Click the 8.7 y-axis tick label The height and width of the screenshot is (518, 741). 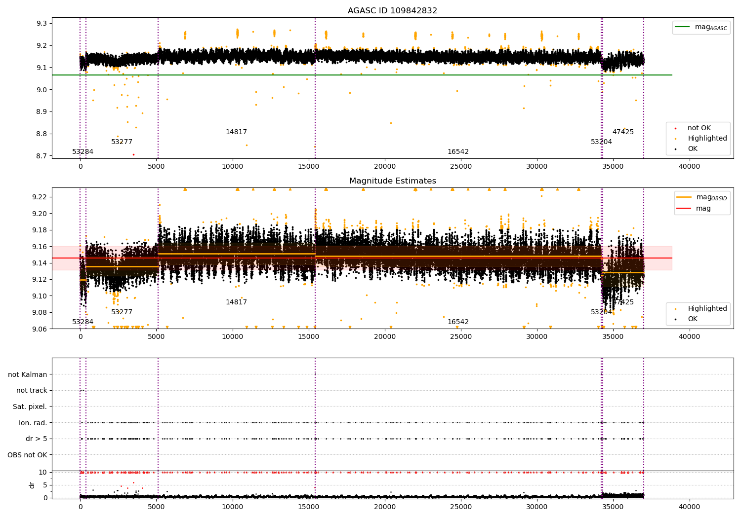(x=42, y=156)
